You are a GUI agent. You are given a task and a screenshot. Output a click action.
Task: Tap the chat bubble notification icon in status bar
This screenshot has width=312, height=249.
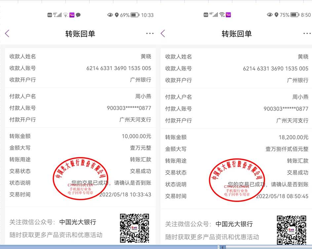pos(78,15)
